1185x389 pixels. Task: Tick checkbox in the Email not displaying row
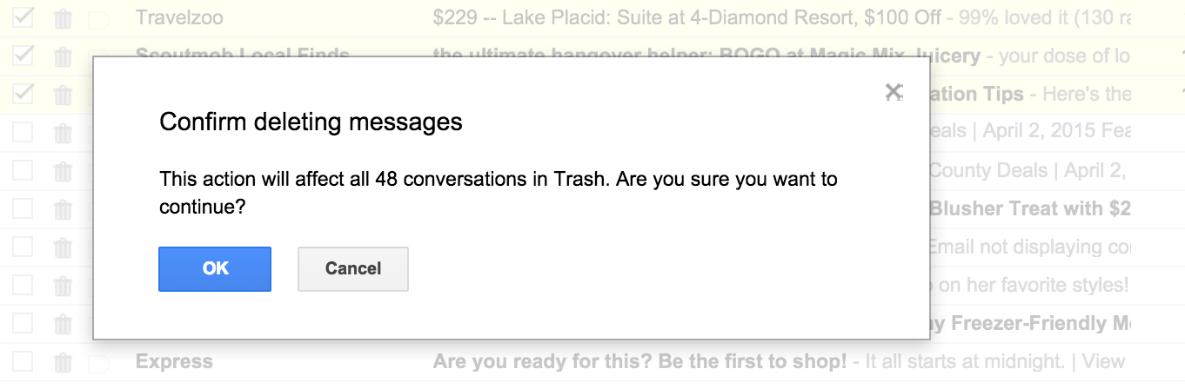(x=23, y=247)
